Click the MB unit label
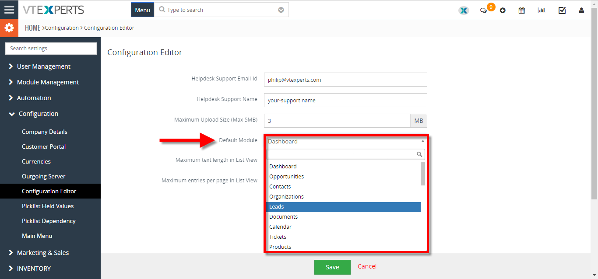Viewport: 598px width, 279px height. click(x=419, y=121)
